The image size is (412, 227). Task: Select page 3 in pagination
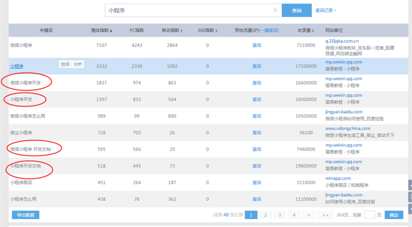[280, 215]
